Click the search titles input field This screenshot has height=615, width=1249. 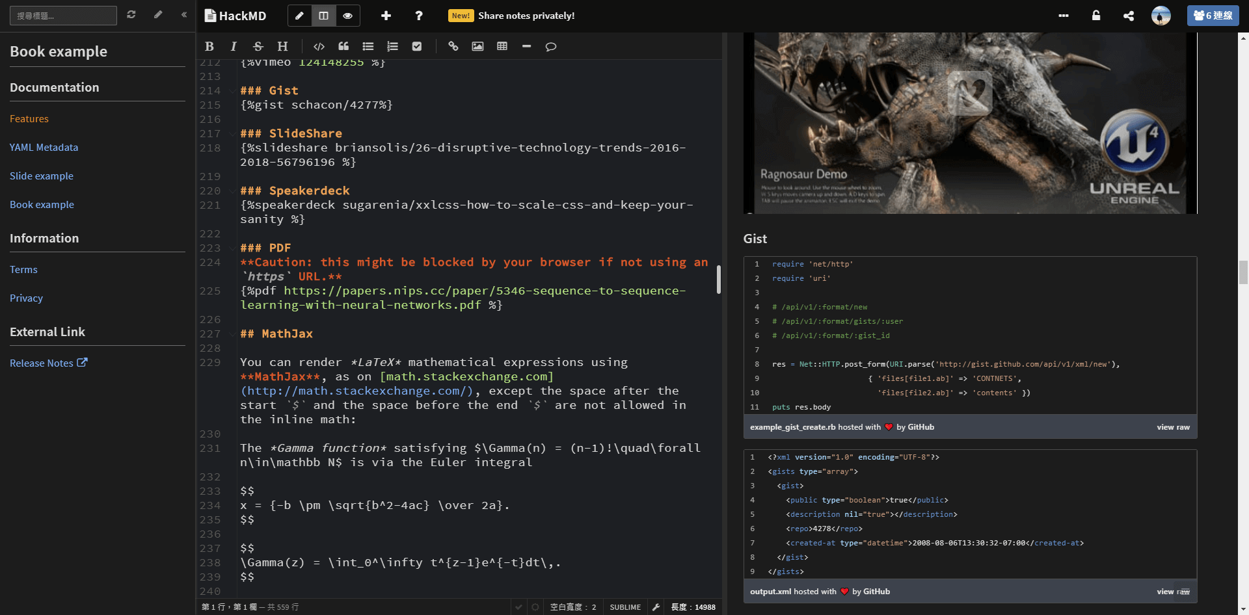click(x=63, y=16)
